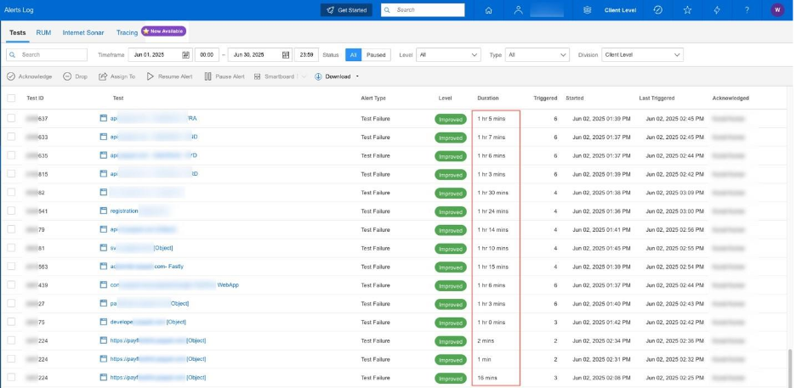796x388 pixels.
Task: Expand the Download dropdown arrow
Action: [357, 76]
